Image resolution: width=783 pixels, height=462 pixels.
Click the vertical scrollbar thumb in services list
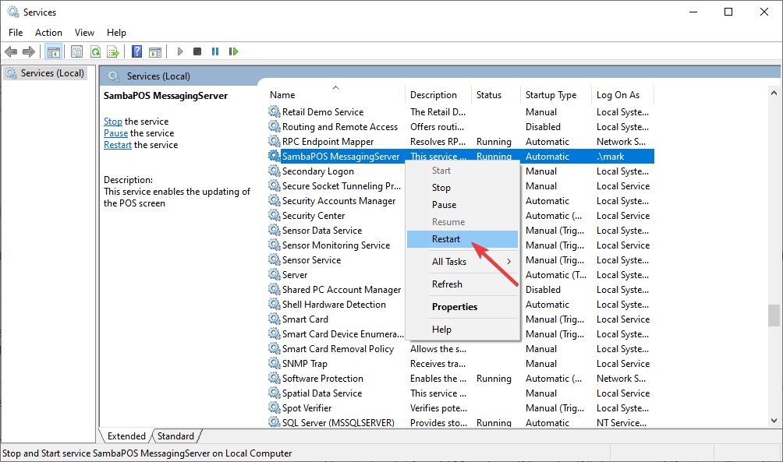tap(774, 315)
